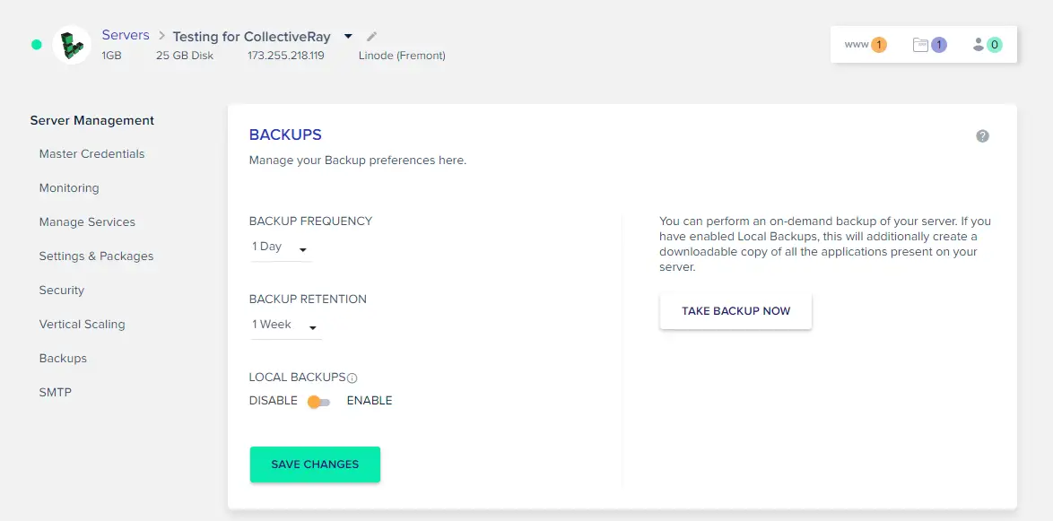Click the Testing for CollectiveRay title

(x=252, y=36)
